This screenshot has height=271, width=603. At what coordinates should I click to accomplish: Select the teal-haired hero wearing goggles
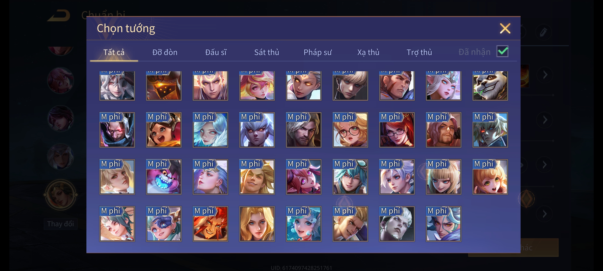point(350,177)
